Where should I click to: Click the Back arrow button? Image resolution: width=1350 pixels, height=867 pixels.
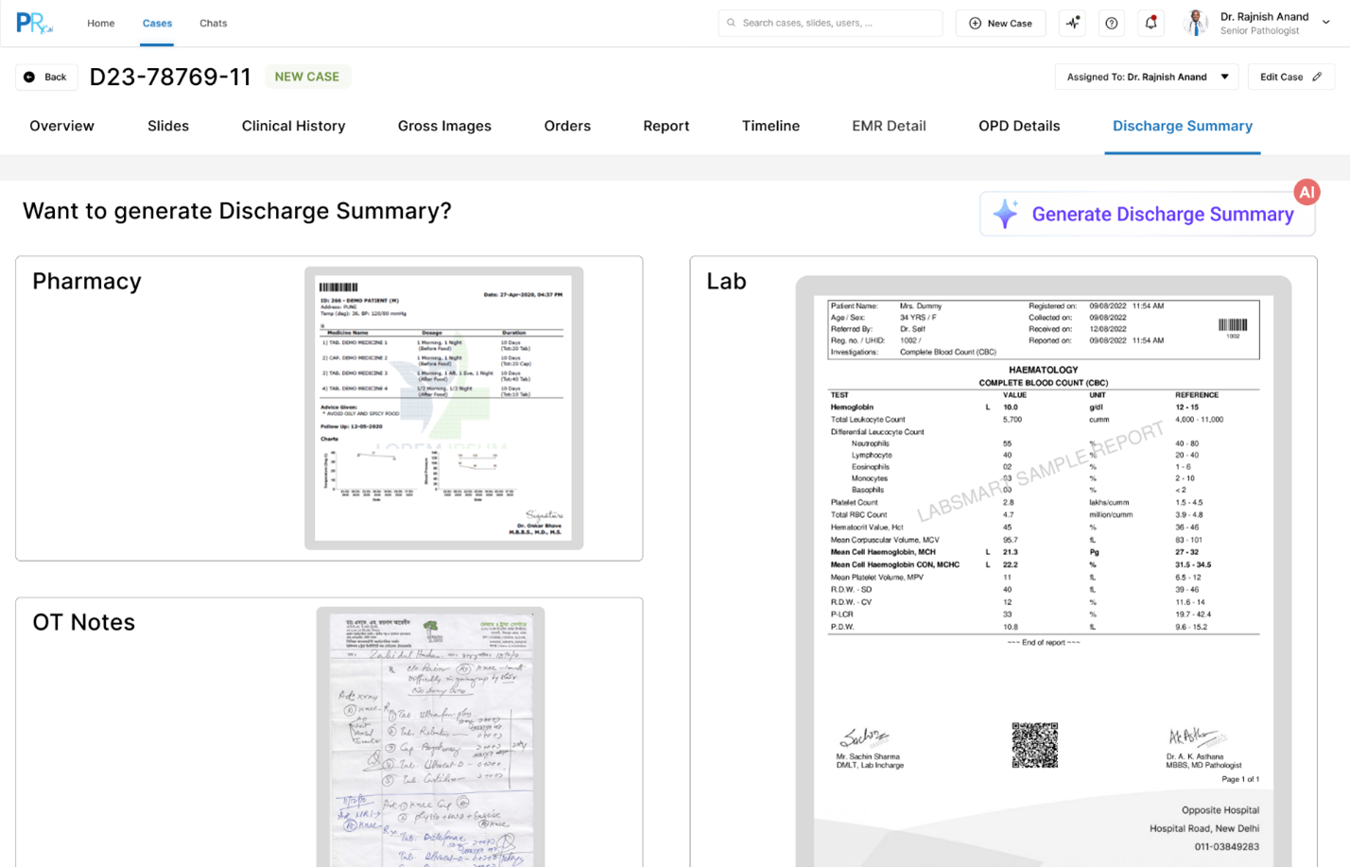46,78
